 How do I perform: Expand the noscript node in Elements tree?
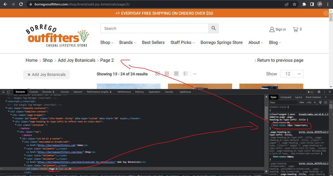(x=6, y=101)
